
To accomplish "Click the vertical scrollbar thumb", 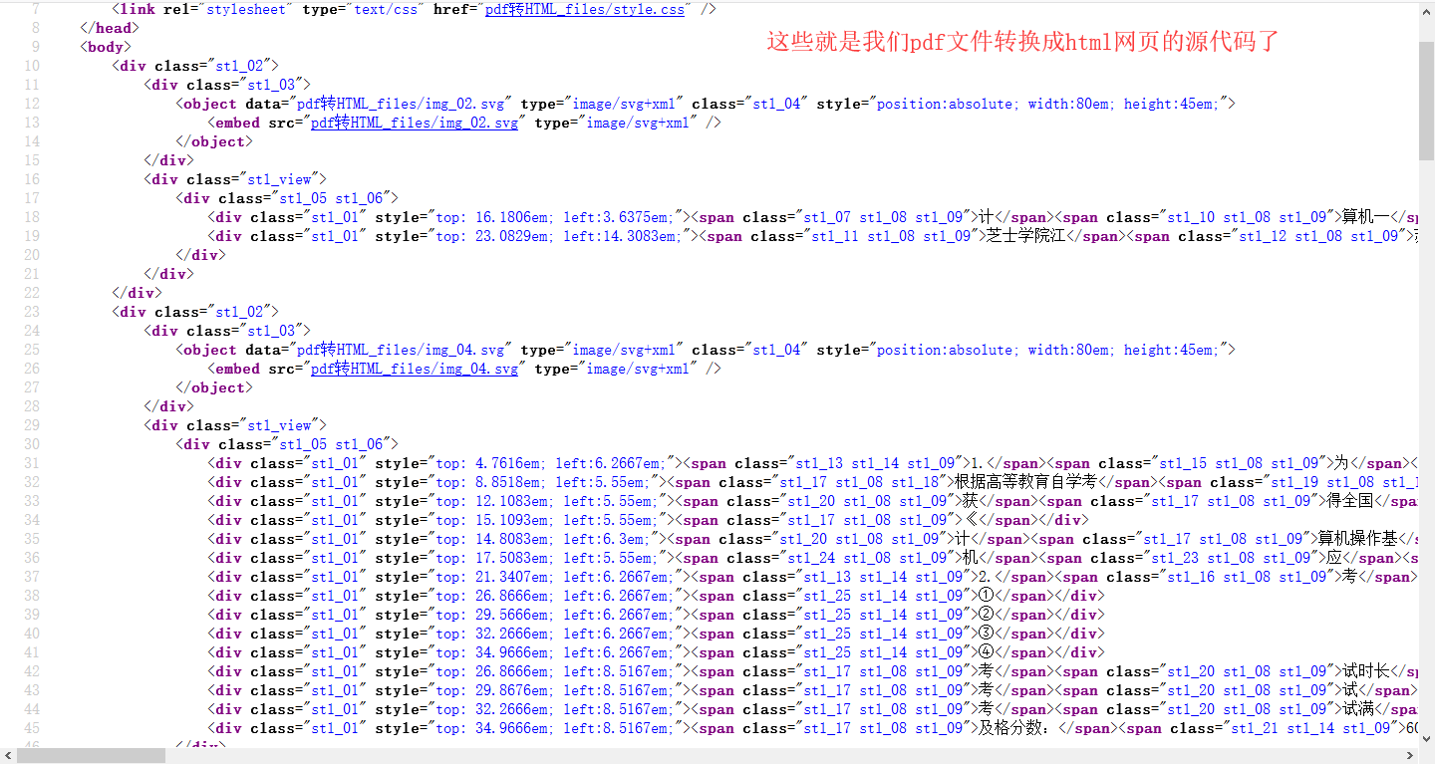I will pyautogui.click(x=1427, y=101).
